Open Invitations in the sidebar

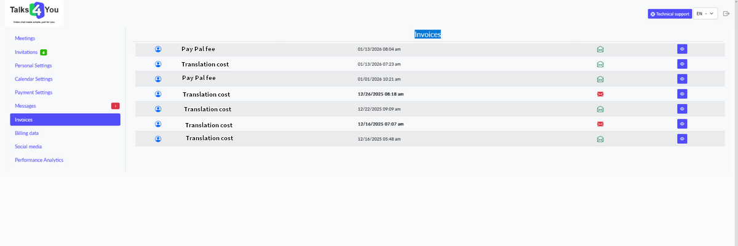coord(26,52)
